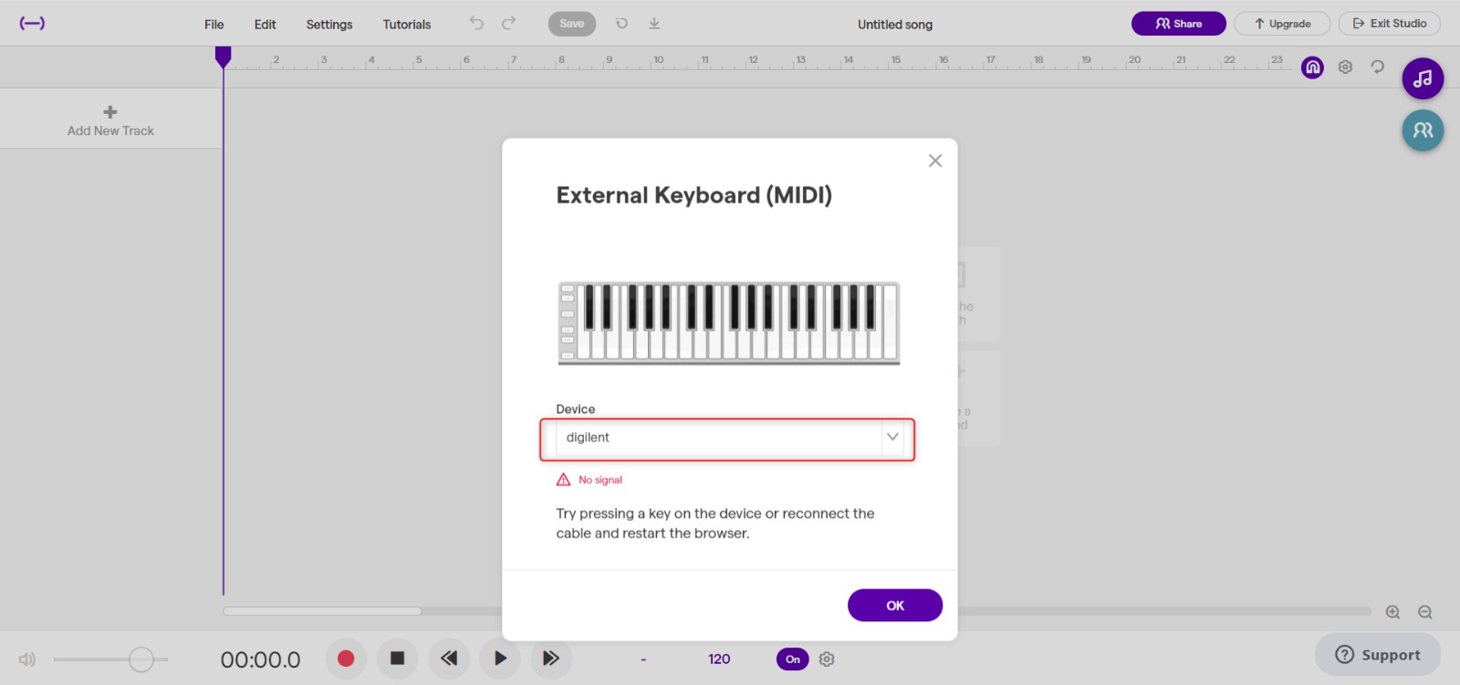Click OK in the MIDI dialog
The height and width of the screenshot is (685, 1460).
point(895,606)
